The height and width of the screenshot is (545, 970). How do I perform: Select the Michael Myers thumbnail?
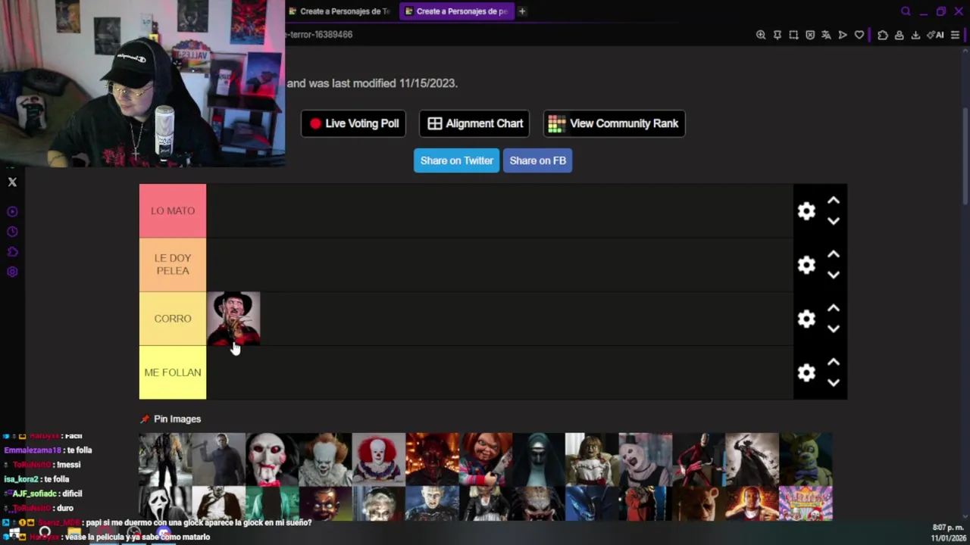click(218, 459)
